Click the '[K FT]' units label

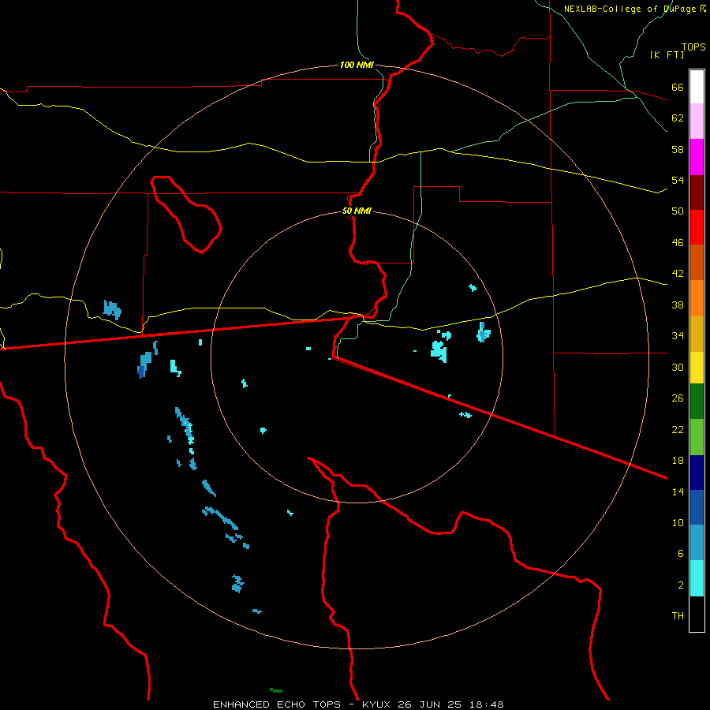(x=667, y=54)
